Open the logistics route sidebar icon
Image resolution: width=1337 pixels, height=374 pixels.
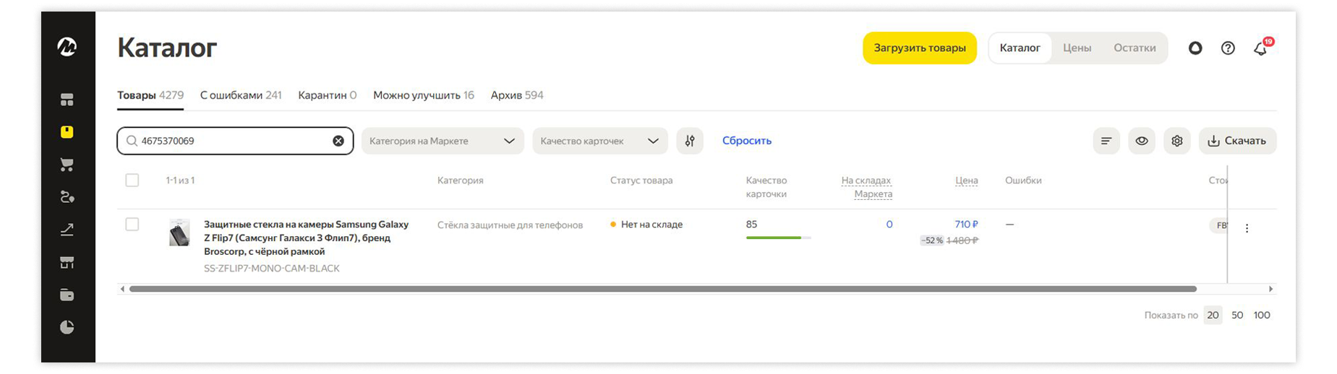[67, 197]
